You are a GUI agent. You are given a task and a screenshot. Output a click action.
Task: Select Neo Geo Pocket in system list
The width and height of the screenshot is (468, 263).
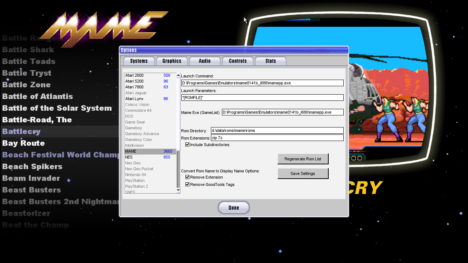[150, 169]
